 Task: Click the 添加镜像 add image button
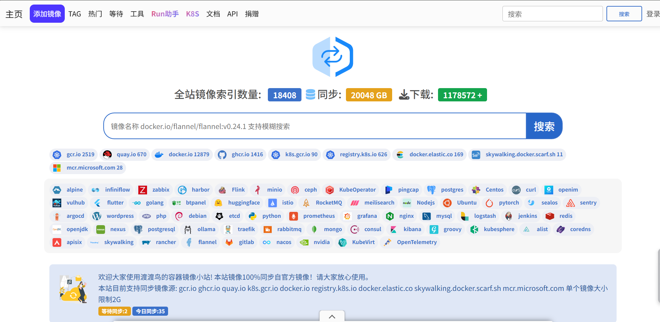pyautogui.click(x=47, y=14)
